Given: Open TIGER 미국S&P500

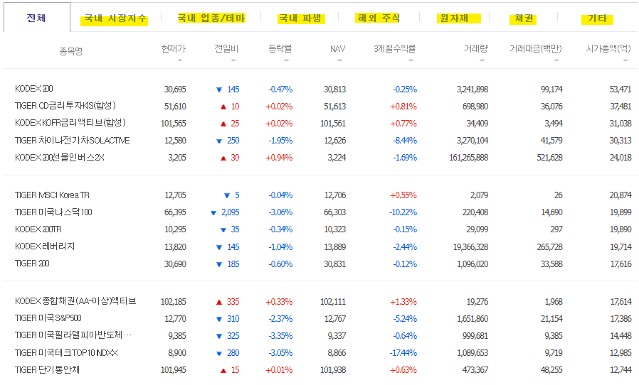Looking at the screenshot, I should [x=48, y=318].
